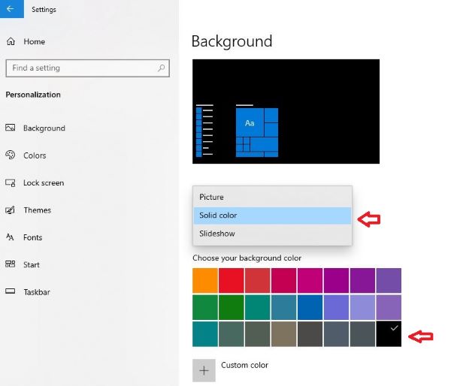Image resolution: width=451 pixels, height=386 pixels.
Task: Pick the selected black color swatch
Action: pos(389,334)
